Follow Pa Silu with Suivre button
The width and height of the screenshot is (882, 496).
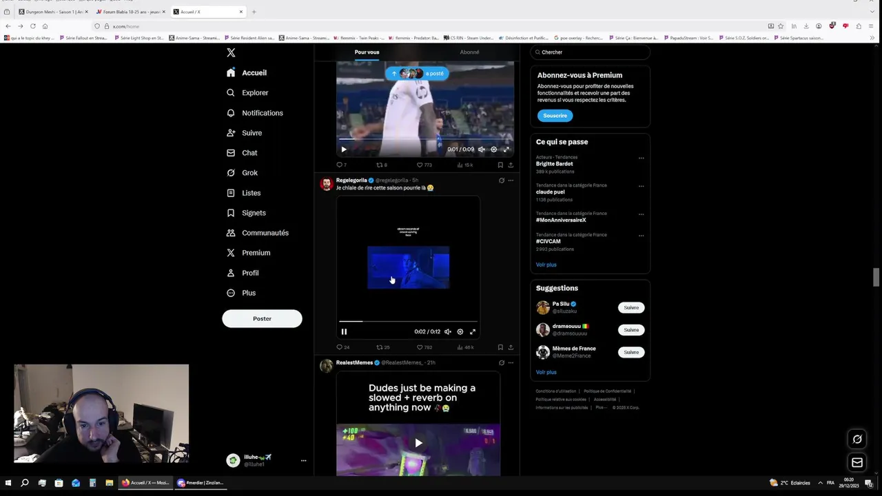[631, 307]
